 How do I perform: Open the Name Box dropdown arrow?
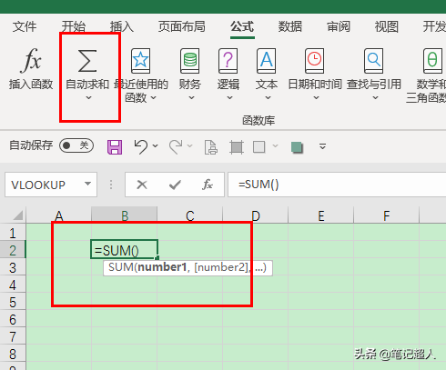[87, 184]
